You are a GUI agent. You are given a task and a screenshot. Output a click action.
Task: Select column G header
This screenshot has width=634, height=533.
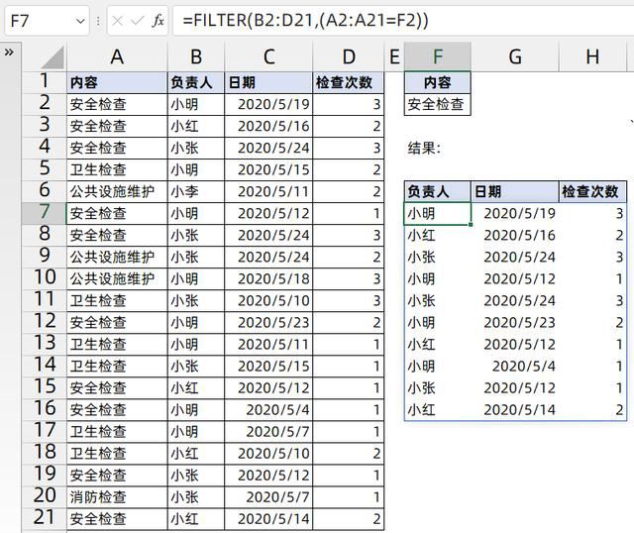pos(514,57)
